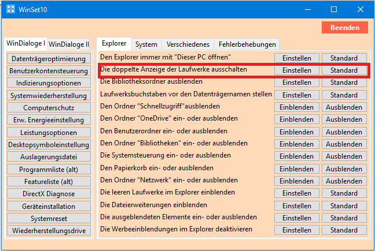Screen dimensions: 375x251
Task: Open Leistungsoptionen
Action: coord(49,133)
